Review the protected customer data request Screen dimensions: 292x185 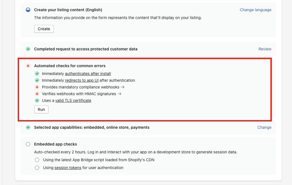[x=265, y=49]
